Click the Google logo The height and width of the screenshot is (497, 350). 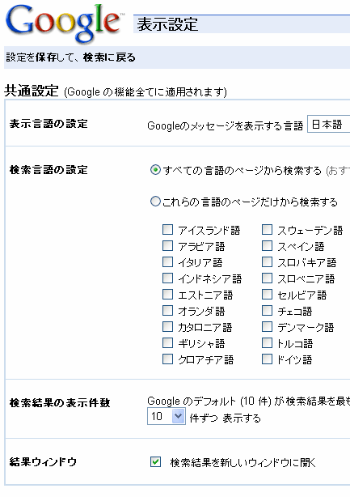pos(65,23)
